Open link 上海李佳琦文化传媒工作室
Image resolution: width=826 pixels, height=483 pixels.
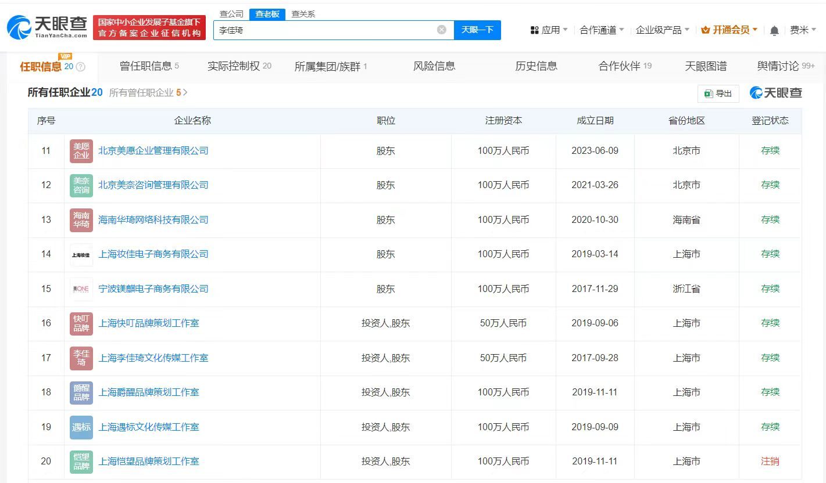(153, 358)
